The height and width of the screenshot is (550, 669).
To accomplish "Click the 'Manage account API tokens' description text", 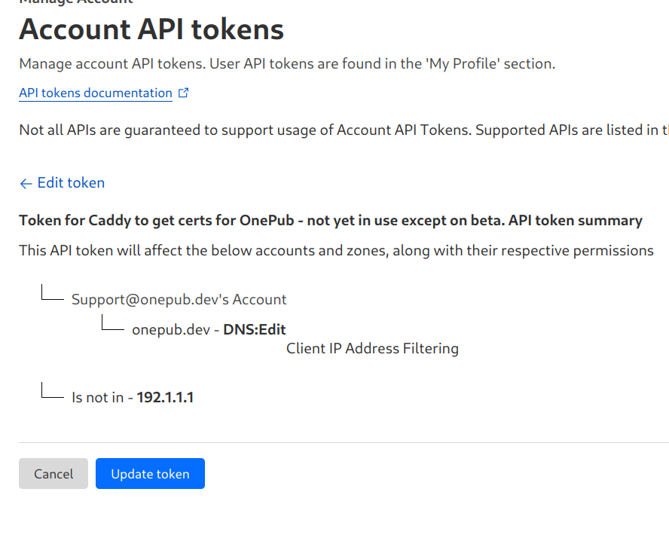I will (287, 64).
